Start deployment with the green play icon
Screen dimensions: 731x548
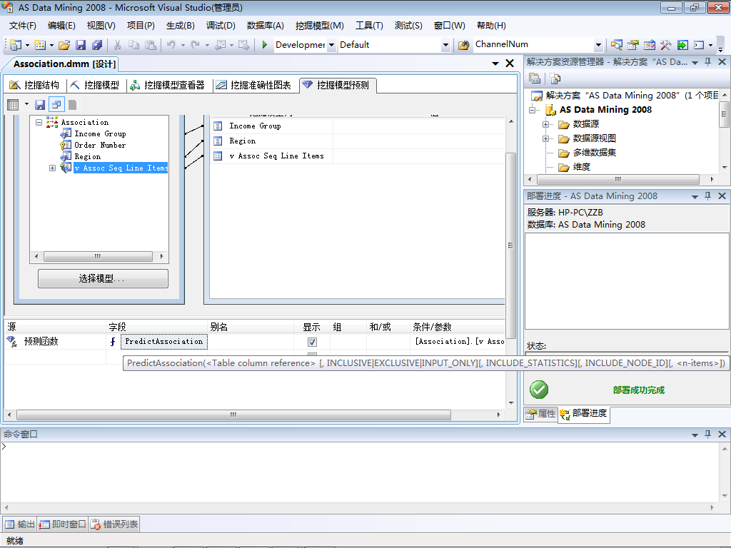pyautogui.click(x=264, y=45)
